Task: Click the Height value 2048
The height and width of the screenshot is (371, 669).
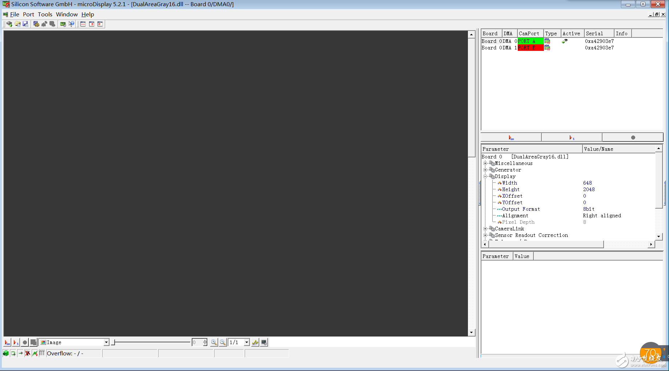Action: coord(589,190)
